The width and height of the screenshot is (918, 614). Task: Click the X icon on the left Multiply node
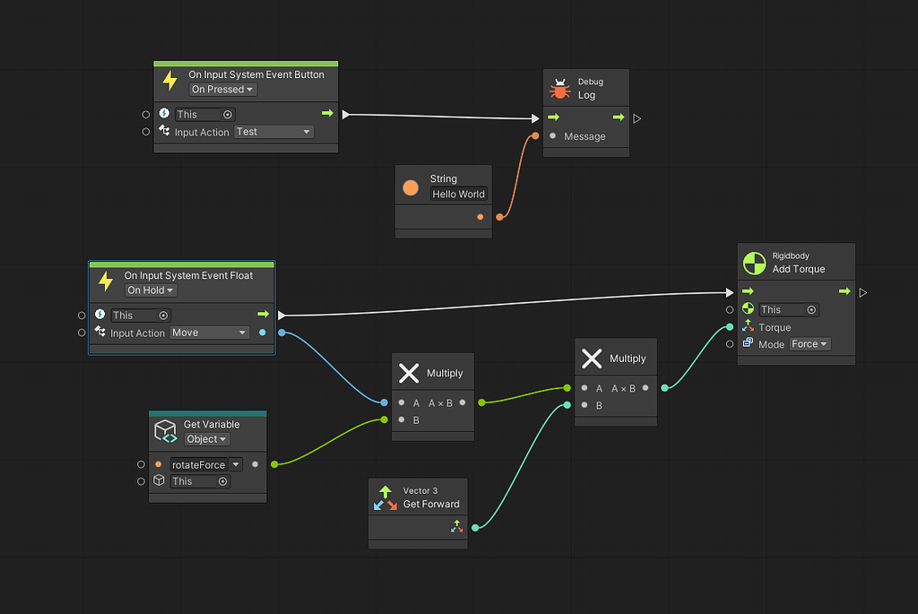(410, 372)
